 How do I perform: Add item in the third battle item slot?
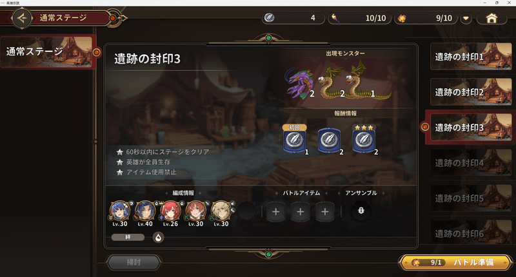point(325,211)
